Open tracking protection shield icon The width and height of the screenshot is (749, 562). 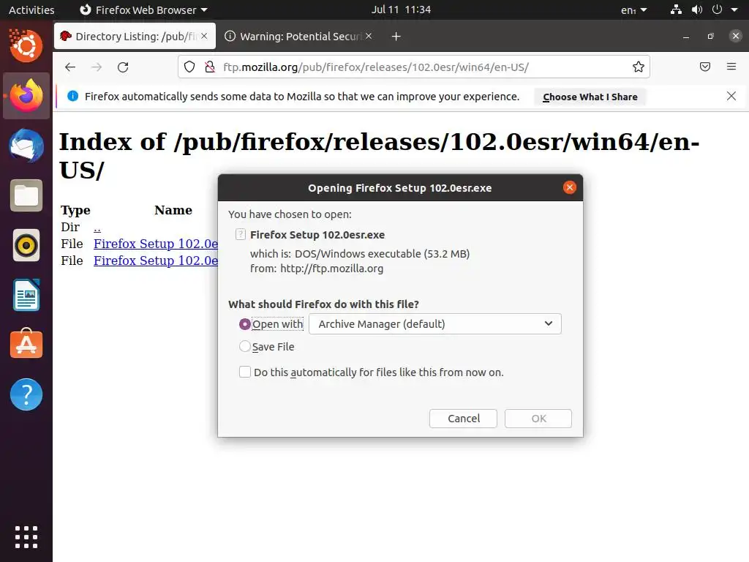coord(189,67)
